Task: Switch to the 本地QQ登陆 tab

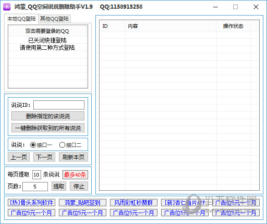Action: [x=21, y=19]
